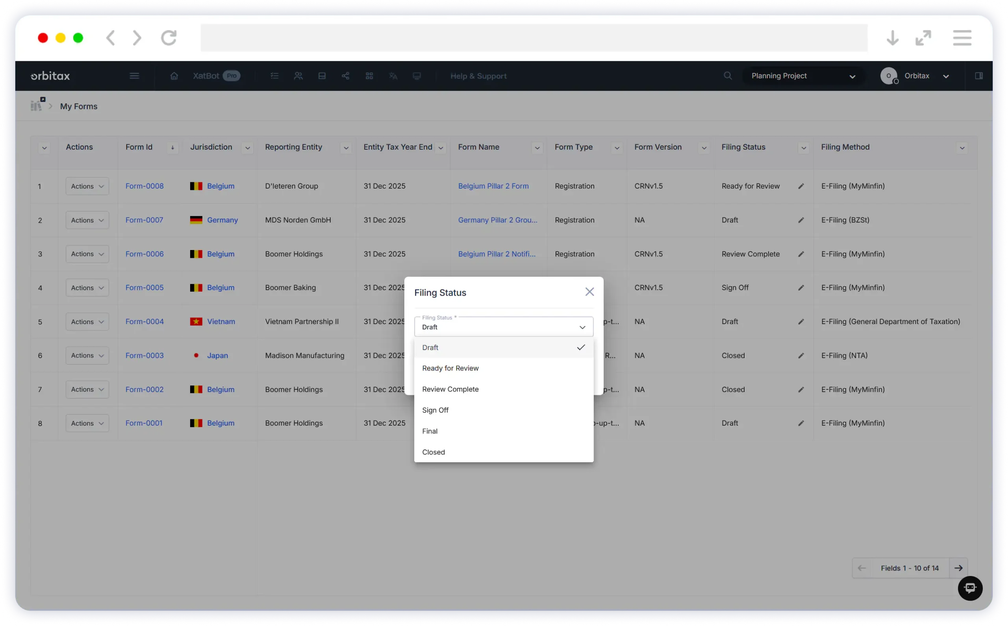Click browser reload icon
1008x626 pixels.
click(x=169, y=38)
